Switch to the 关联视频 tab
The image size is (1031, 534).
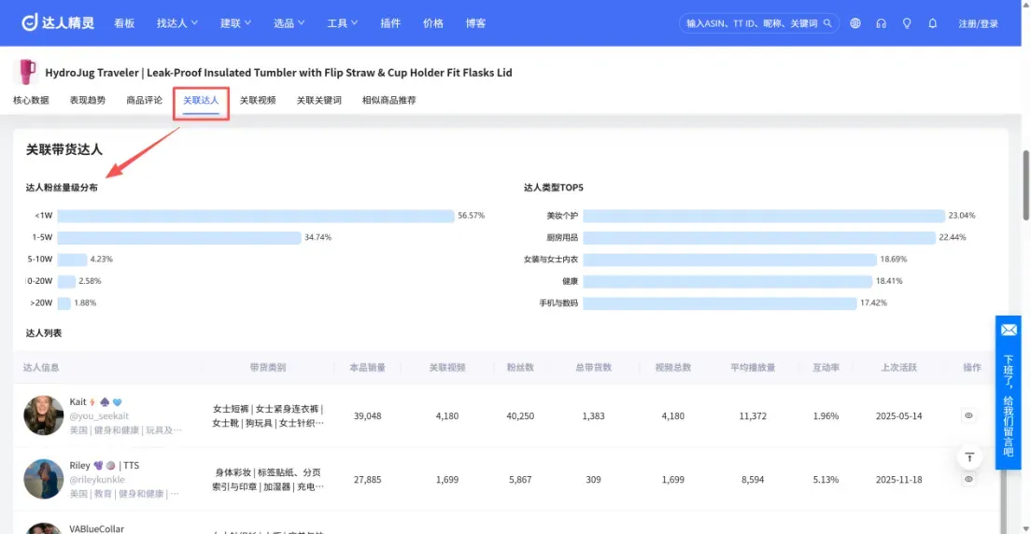258,101
